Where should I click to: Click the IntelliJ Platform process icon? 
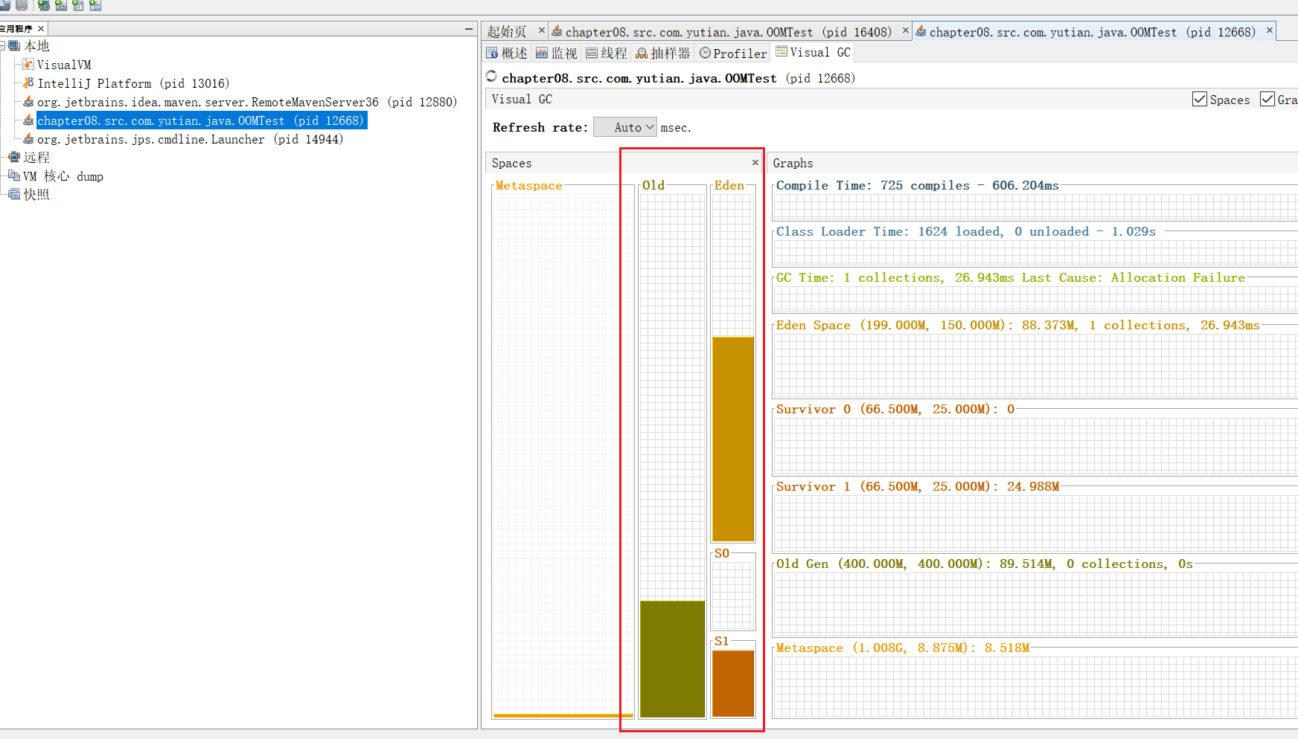coord(28,83)
